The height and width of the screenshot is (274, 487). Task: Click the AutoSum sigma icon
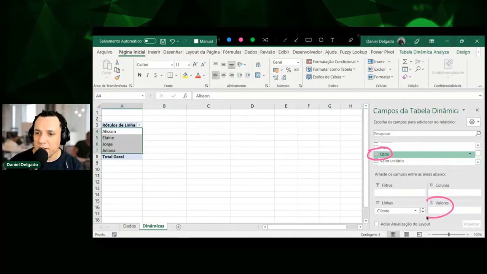(405, 62)
